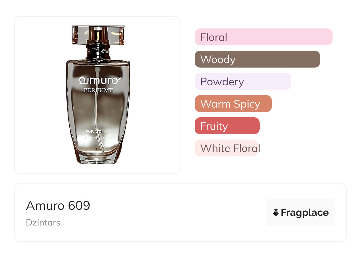Screen dimensions: 361x256
Task: Select the Floral accord bar
Action: (x=263, y=37)
